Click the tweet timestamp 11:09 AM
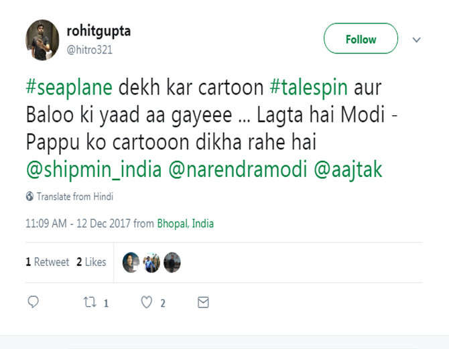Viewport: 449px width, 349px height. click(x=46, y=223)
